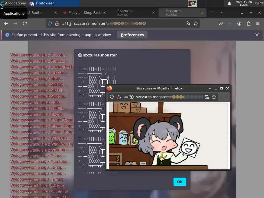This screenshot has height=198, width=264.
Task: Open a new tab with plus button
Action: (212, 13)
